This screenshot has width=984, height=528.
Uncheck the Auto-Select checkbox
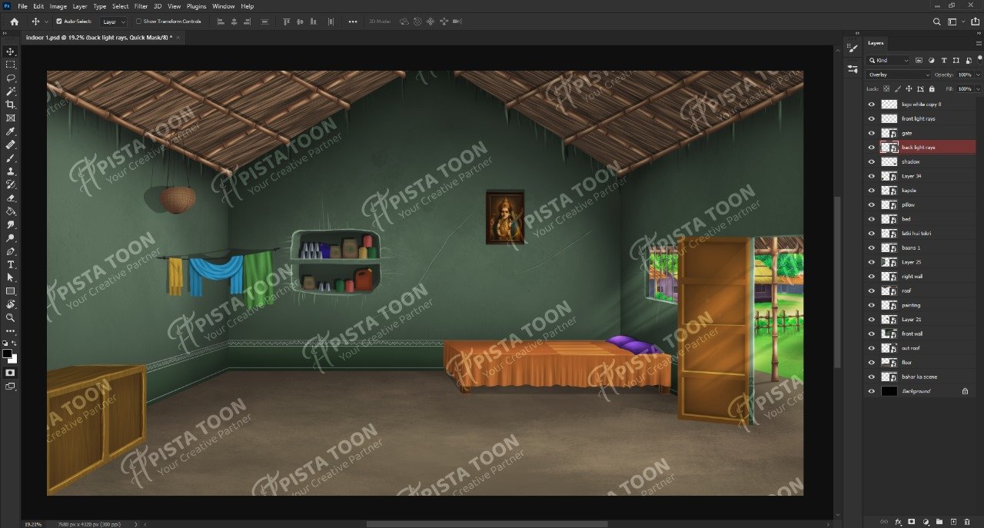point(59,22)
